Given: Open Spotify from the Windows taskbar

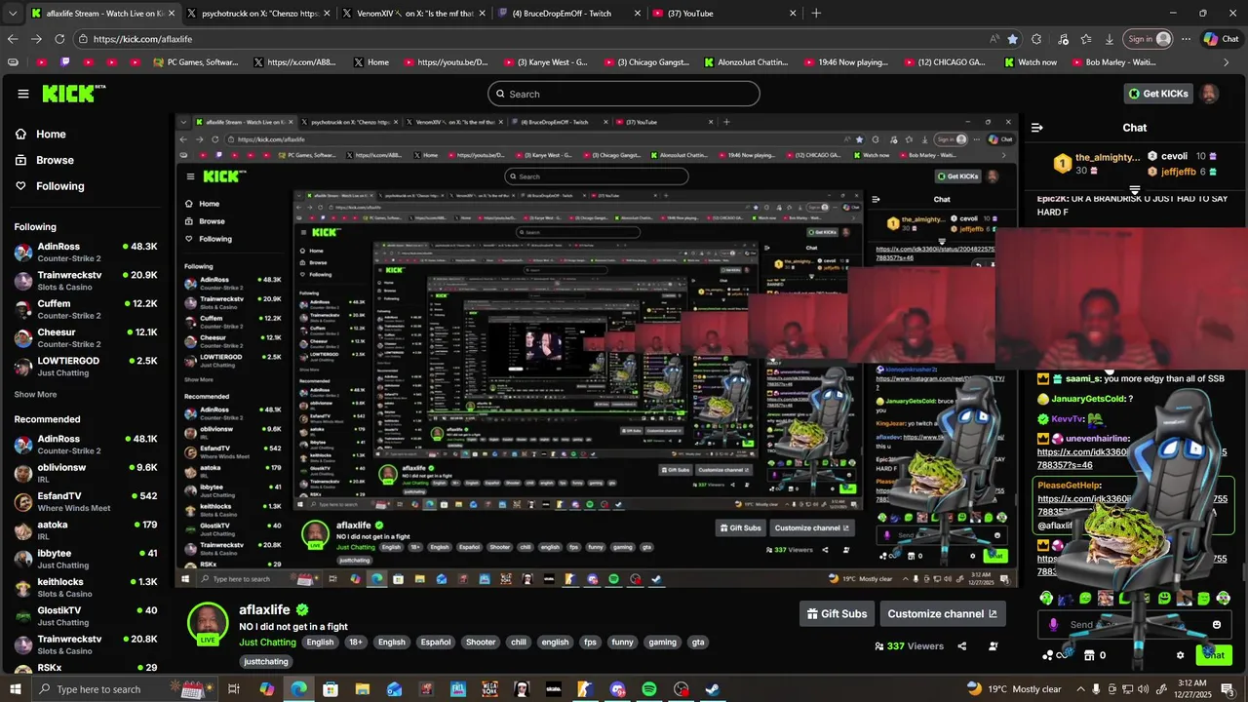Looking at the screenshot, I should click(x=649, y=689).
